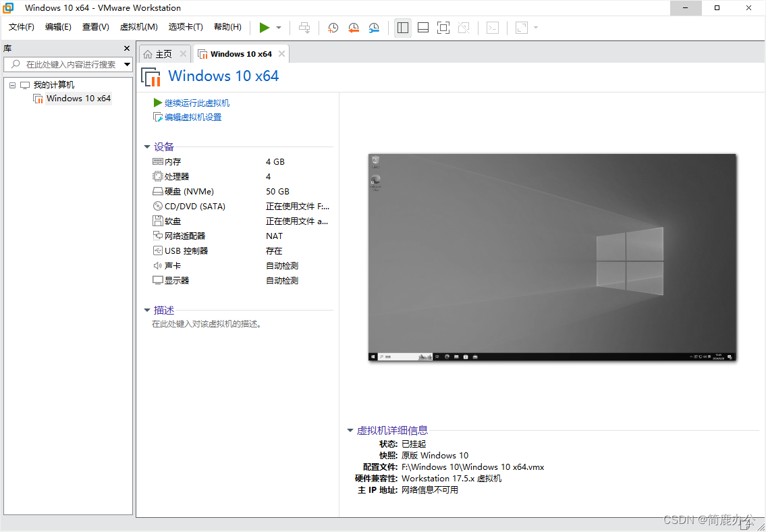The image size is (766, 532).
Task: Collapse the 虚拟机详细信息 section
Action: point(350,430)
